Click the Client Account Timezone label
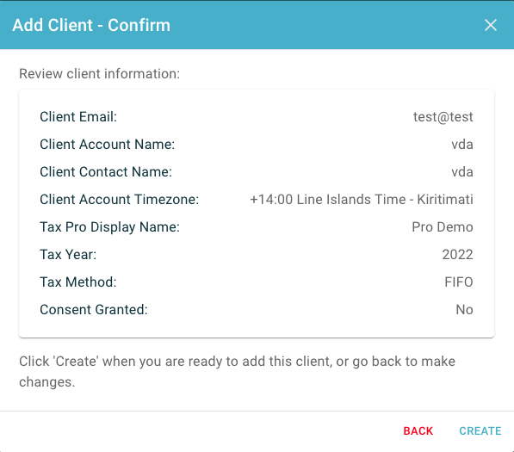 pyautogui.click(x=120, y=199)
